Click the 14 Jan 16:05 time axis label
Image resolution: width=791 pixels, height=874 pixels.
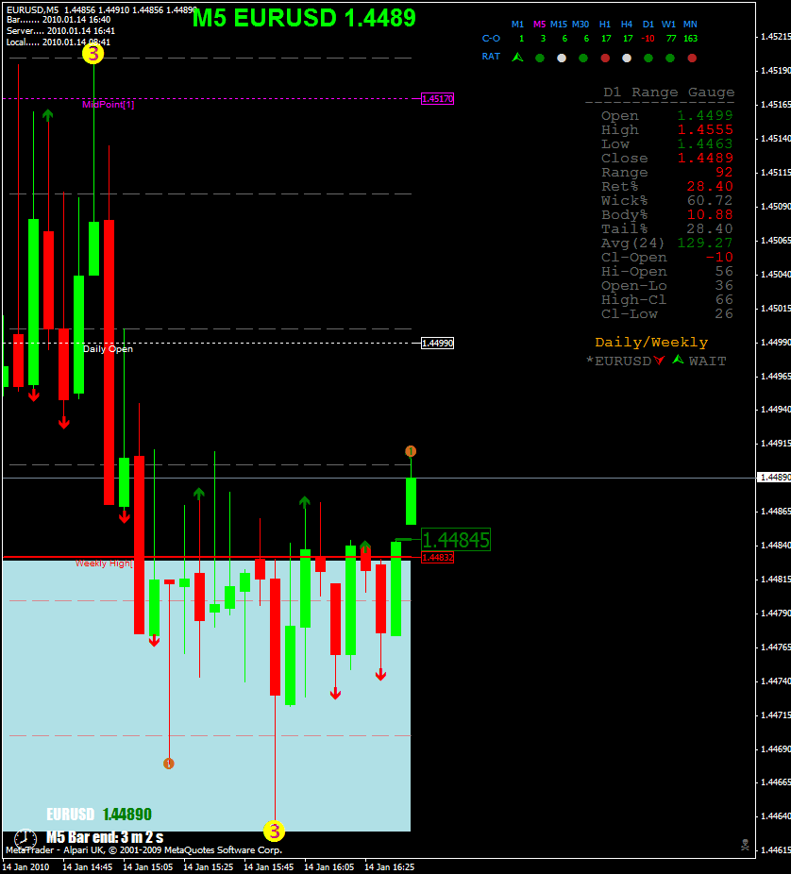(x=328, y=867)
